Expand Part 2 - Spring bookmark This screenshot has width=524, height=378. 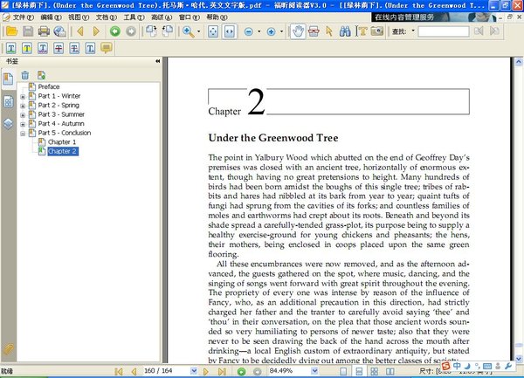click(x=23, y=106)
